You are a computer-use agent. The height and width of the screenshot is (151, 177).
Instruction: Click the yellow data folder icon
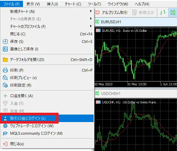(x=5, y=60)
